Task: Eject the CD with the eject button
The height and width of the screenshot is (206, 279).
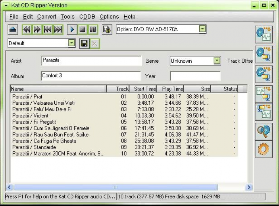Action: pyautogui.click(x=13, y=29)
